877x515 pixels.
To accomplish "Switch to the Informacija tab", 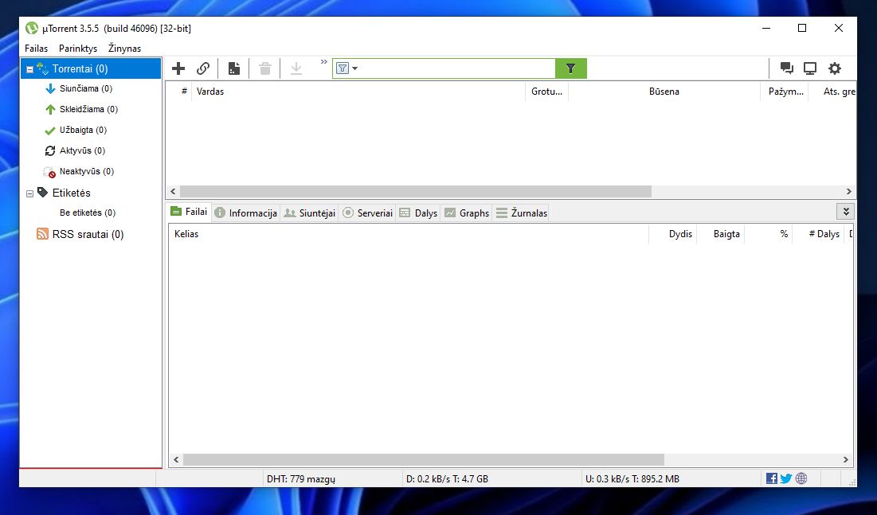I will [x=246, y=213].
